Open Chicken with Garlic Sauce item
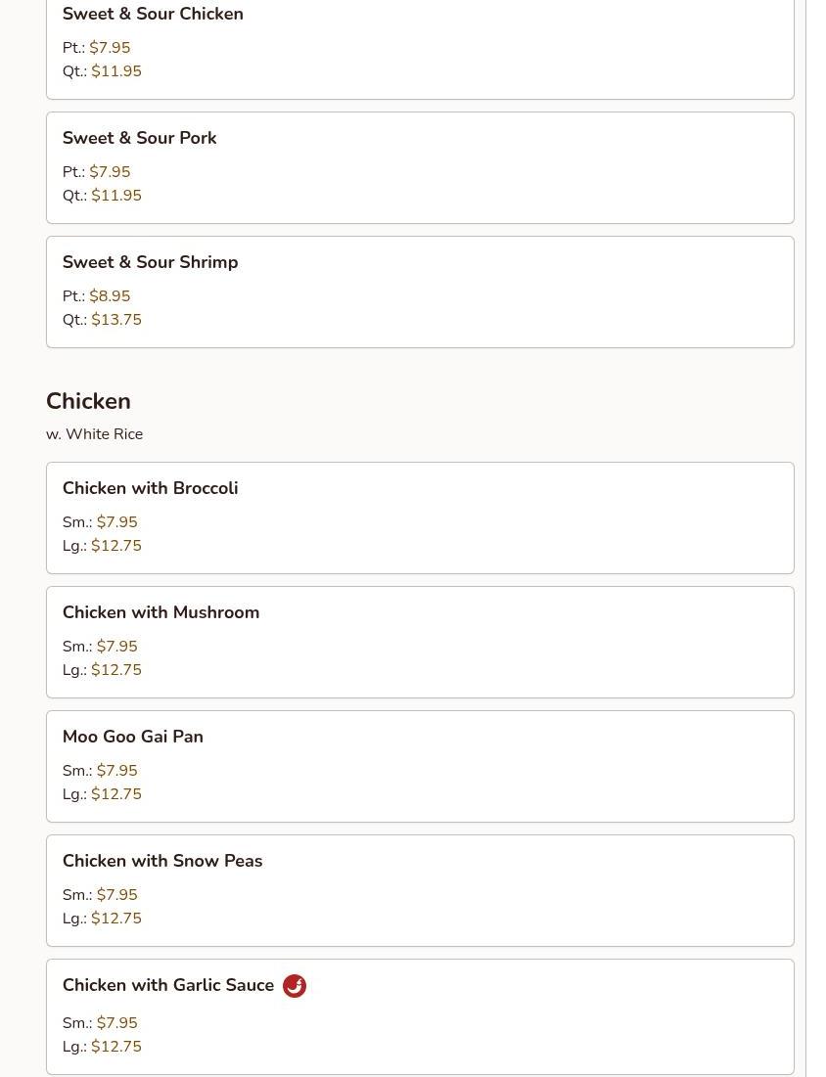The image size is (826, 1077). (420, 1017)
